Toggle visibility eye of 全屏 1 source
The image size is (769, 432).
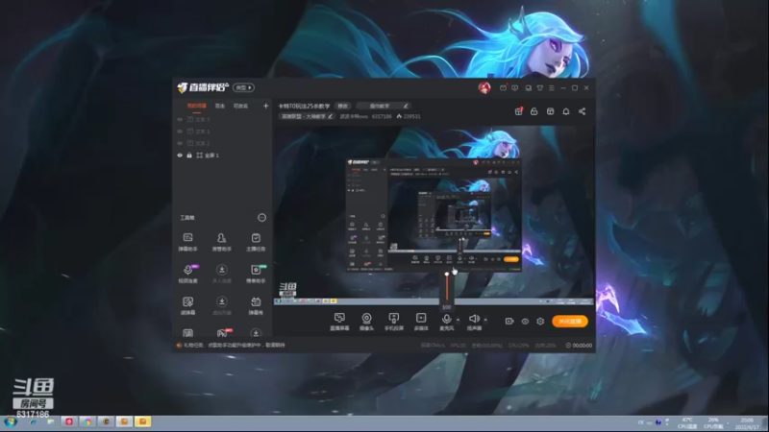click(x=180, y=156)
